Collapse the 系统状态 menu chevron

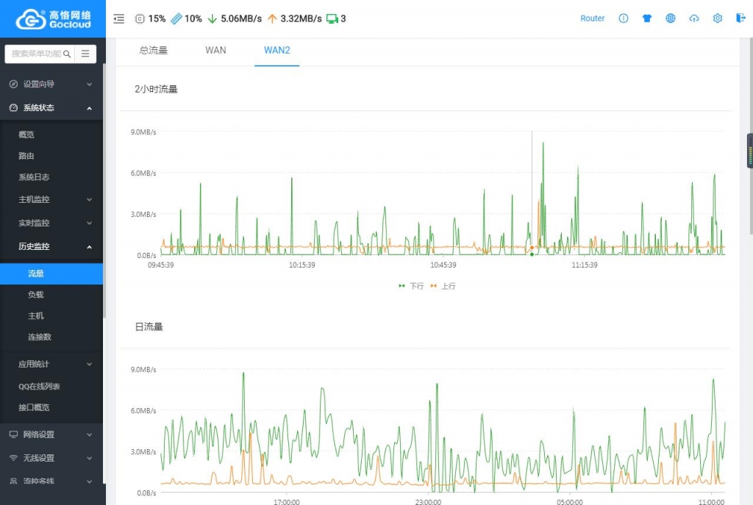pyautogui.click(x=89, y=108)
